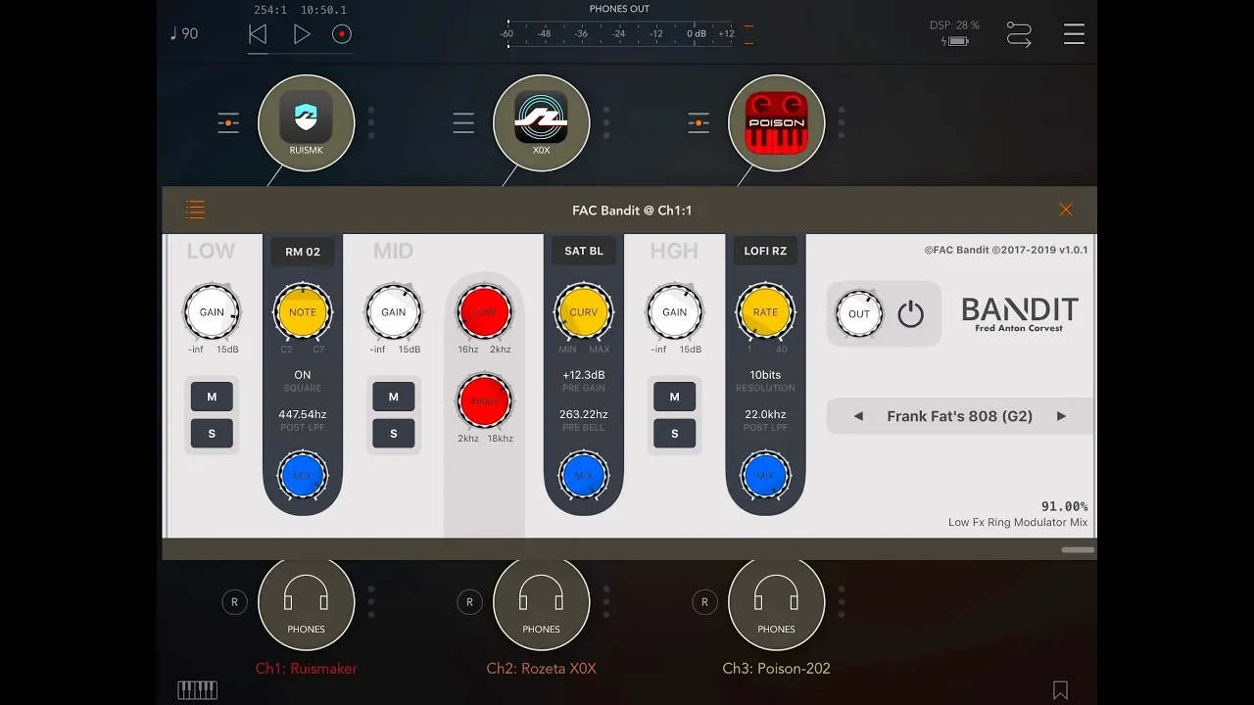Open the Poison-202 synth node
Viewport: 1254px width, 705px height.
click(x=776, y=122)
